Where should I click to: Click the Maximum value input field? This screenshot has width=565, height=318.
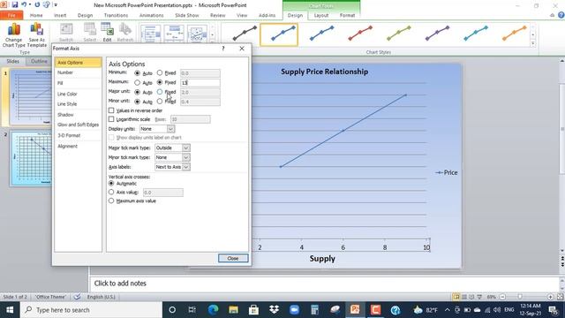pyautogui.click(x=200, y=82)
